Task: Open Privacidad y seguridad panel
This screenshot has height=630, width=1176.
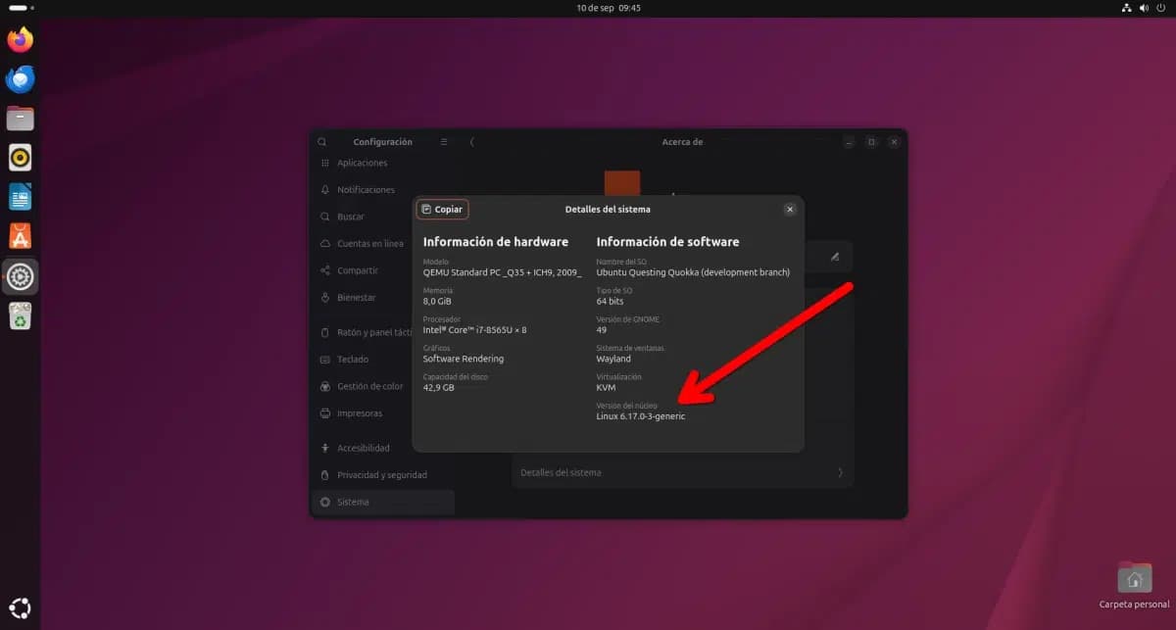Action: coord(381,475)
